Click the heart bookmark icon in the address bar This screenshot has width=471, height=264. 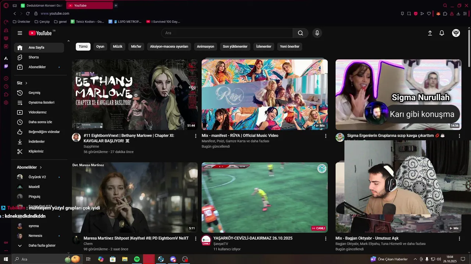click(x=429, y=14)
